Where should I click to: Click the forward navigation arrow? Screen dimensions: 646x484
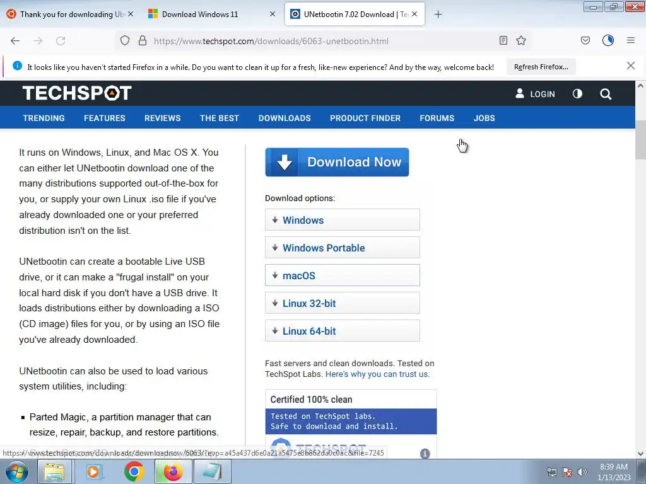point(38,41)
